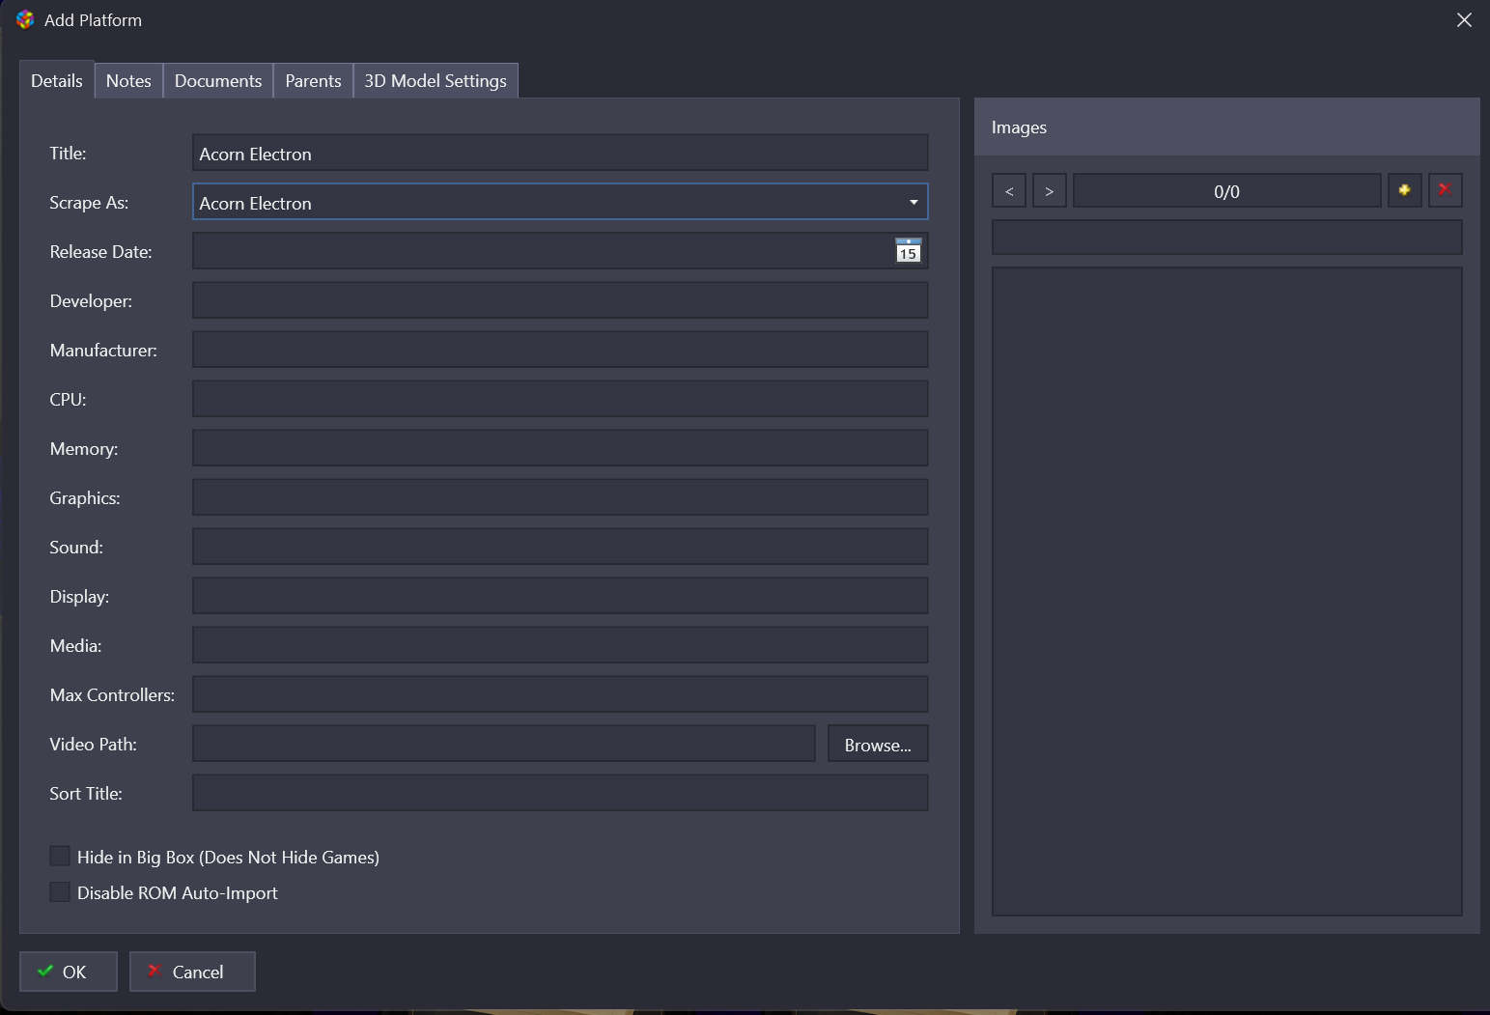Expand the Scrape As dropdown

[x=913, y=203]
